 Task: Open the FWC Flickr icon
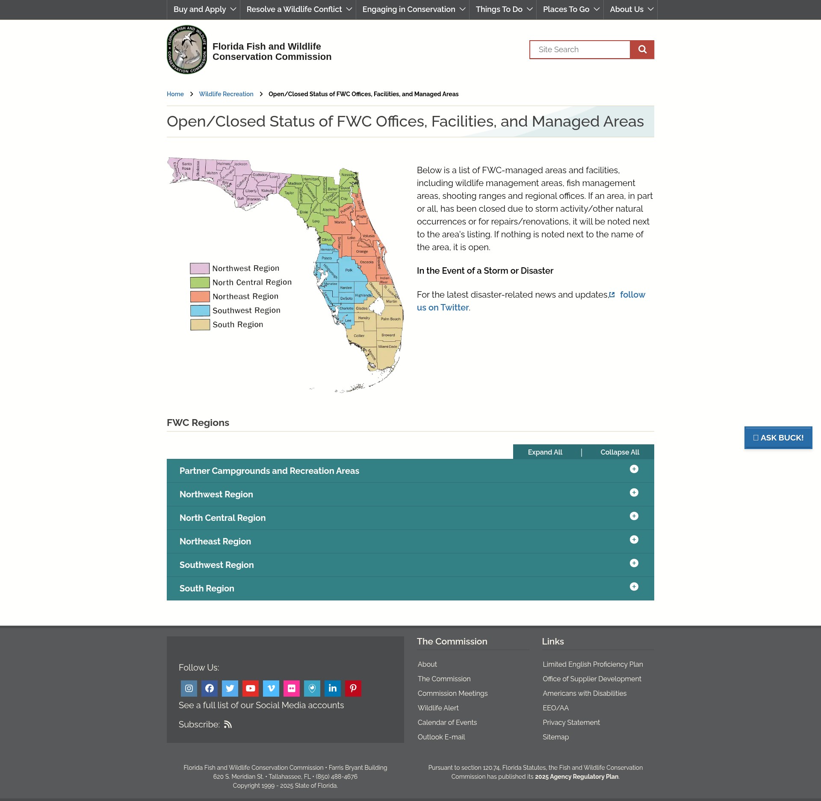[x=292, y=688]
